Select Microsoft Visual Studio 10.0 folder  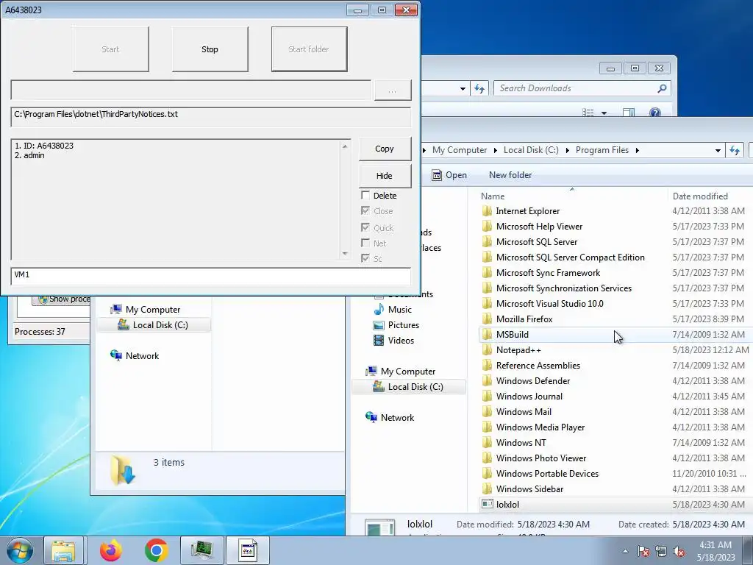pyautogui.click(x=549, y=304)
